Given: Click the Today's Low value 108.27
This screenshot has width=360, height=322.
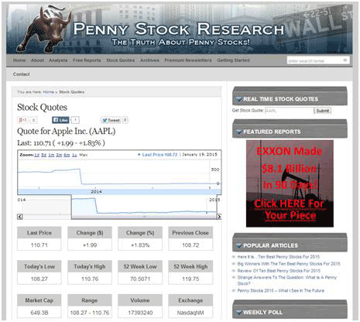Looking at the screenshot, I should click(39, 279).
